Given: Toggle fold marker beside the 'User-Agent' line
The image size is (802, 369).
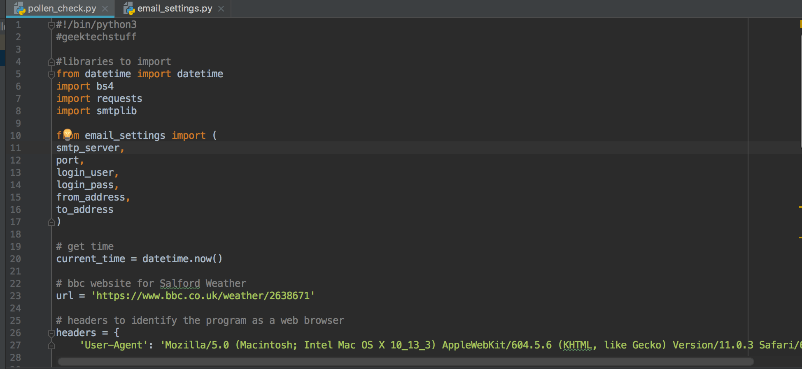Looking at the screenshot, I should pyautogui.click(x=51, y=346).
